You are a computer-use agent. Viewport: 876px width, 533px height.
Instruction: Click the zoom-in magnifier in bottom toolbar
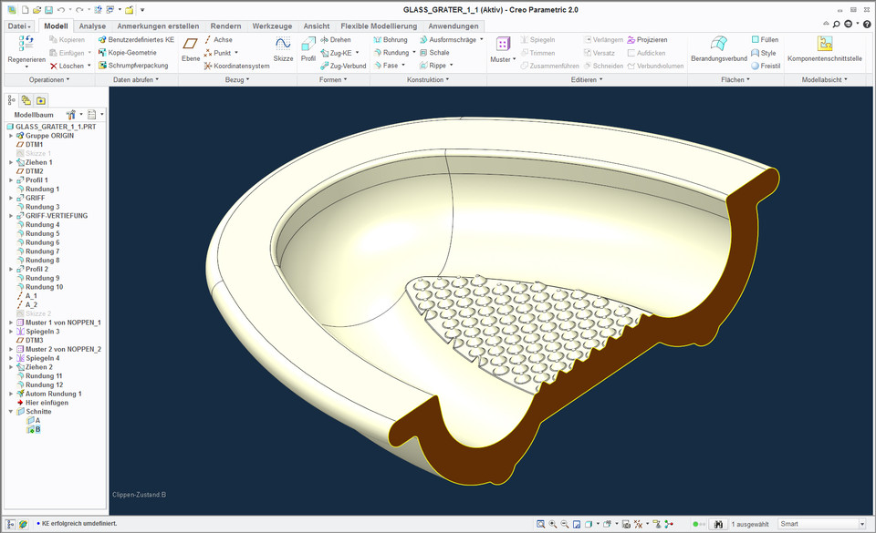553,524
